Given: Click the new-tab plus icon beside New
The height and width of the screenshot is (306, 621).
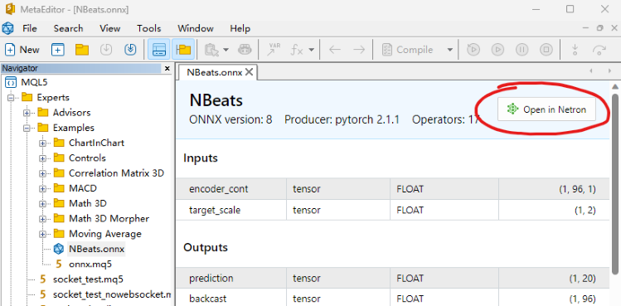Looking at the screenshot, I should [x=58, y=50].
